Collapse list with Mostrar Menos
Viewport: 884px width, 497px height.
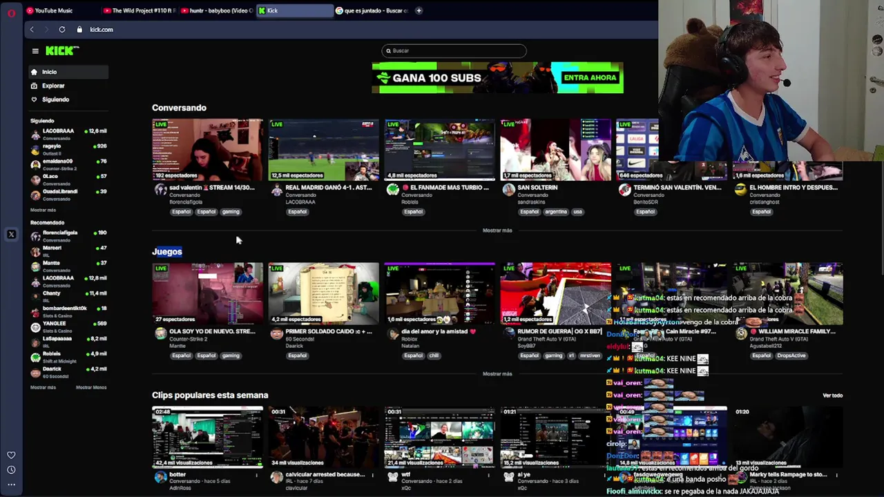coord(91,387)
